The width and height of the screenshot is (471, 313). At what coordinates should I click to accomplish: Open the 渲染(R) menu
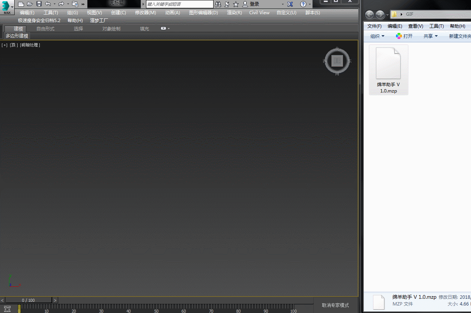pyautogui.click(x=234, y=13)
